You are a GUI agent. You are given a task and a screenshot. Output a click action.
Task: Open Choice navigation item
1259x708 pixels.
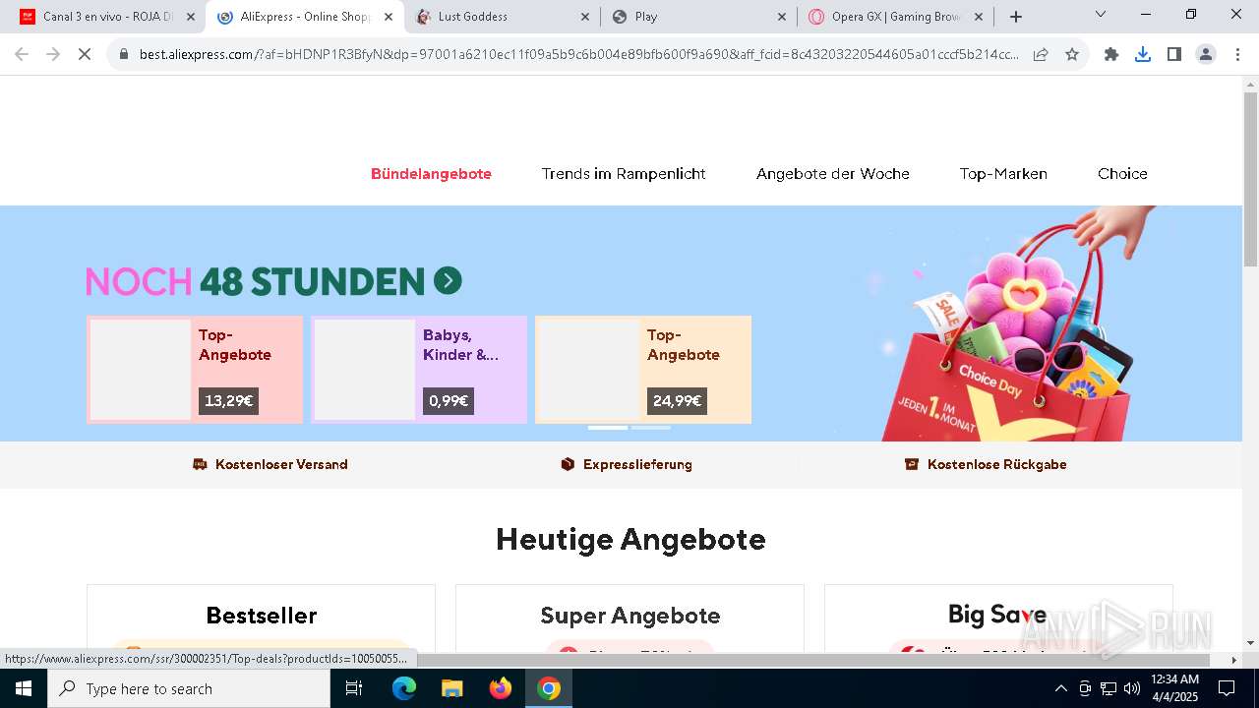pyautogui.click(x=1122, y=174)
